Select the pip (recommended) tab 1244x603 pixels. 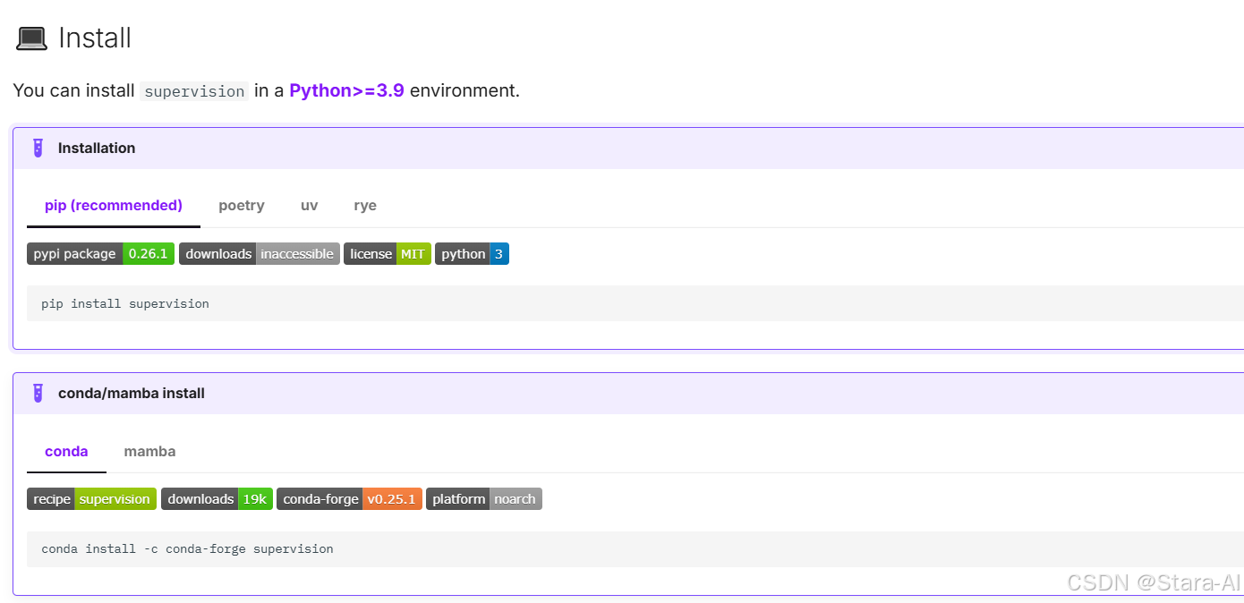114,206
